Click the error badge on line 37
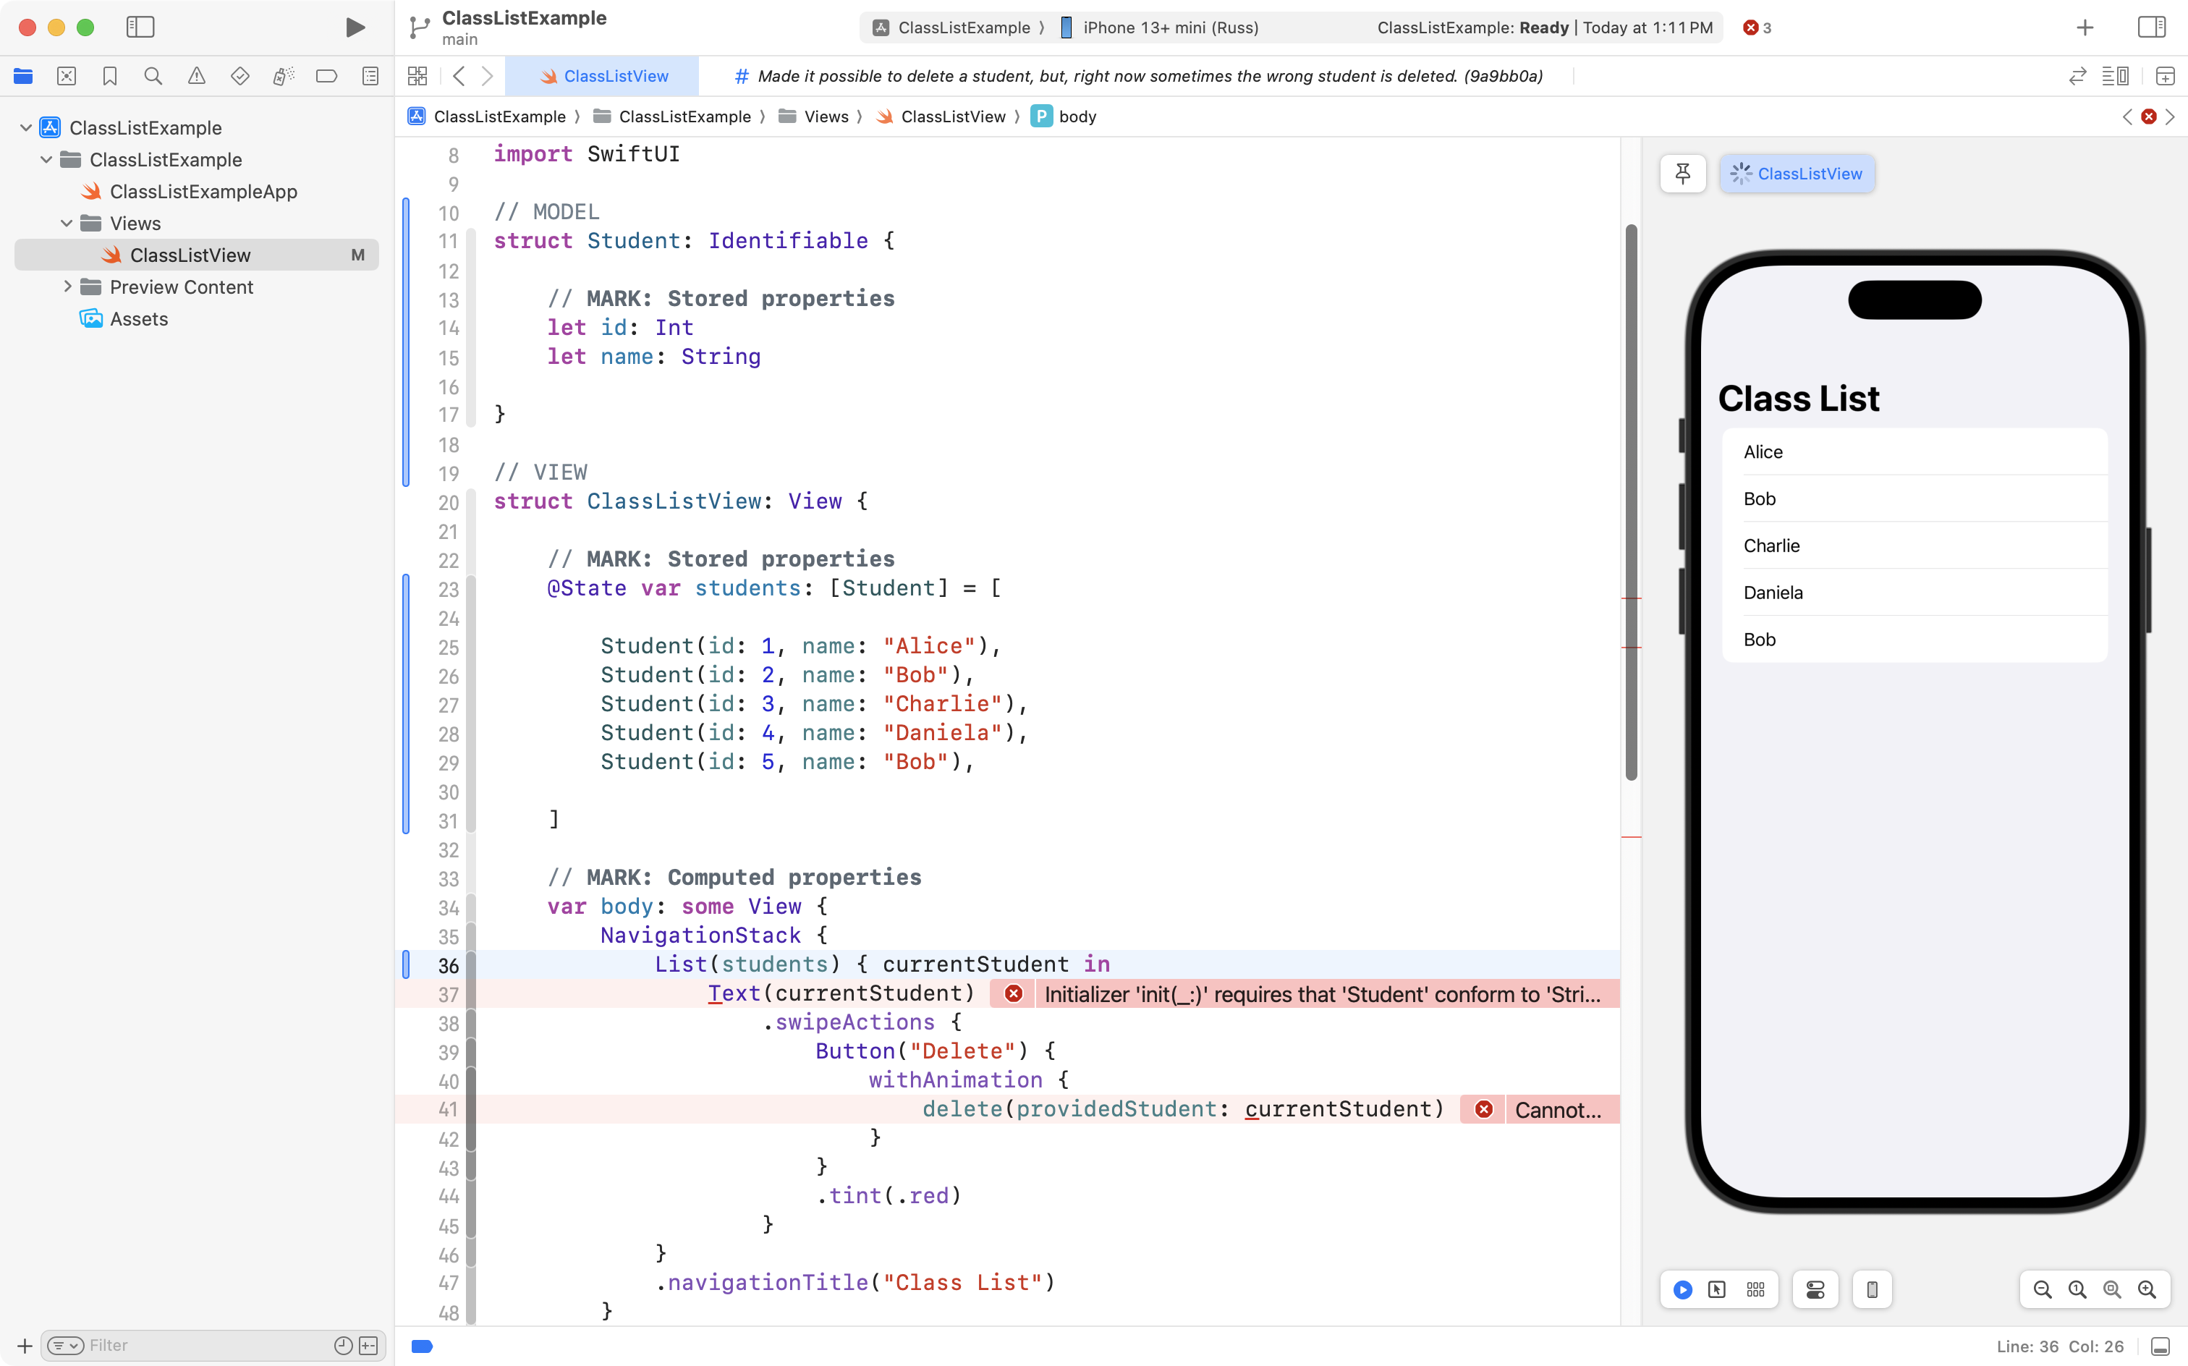 (x=1014, y=994)
